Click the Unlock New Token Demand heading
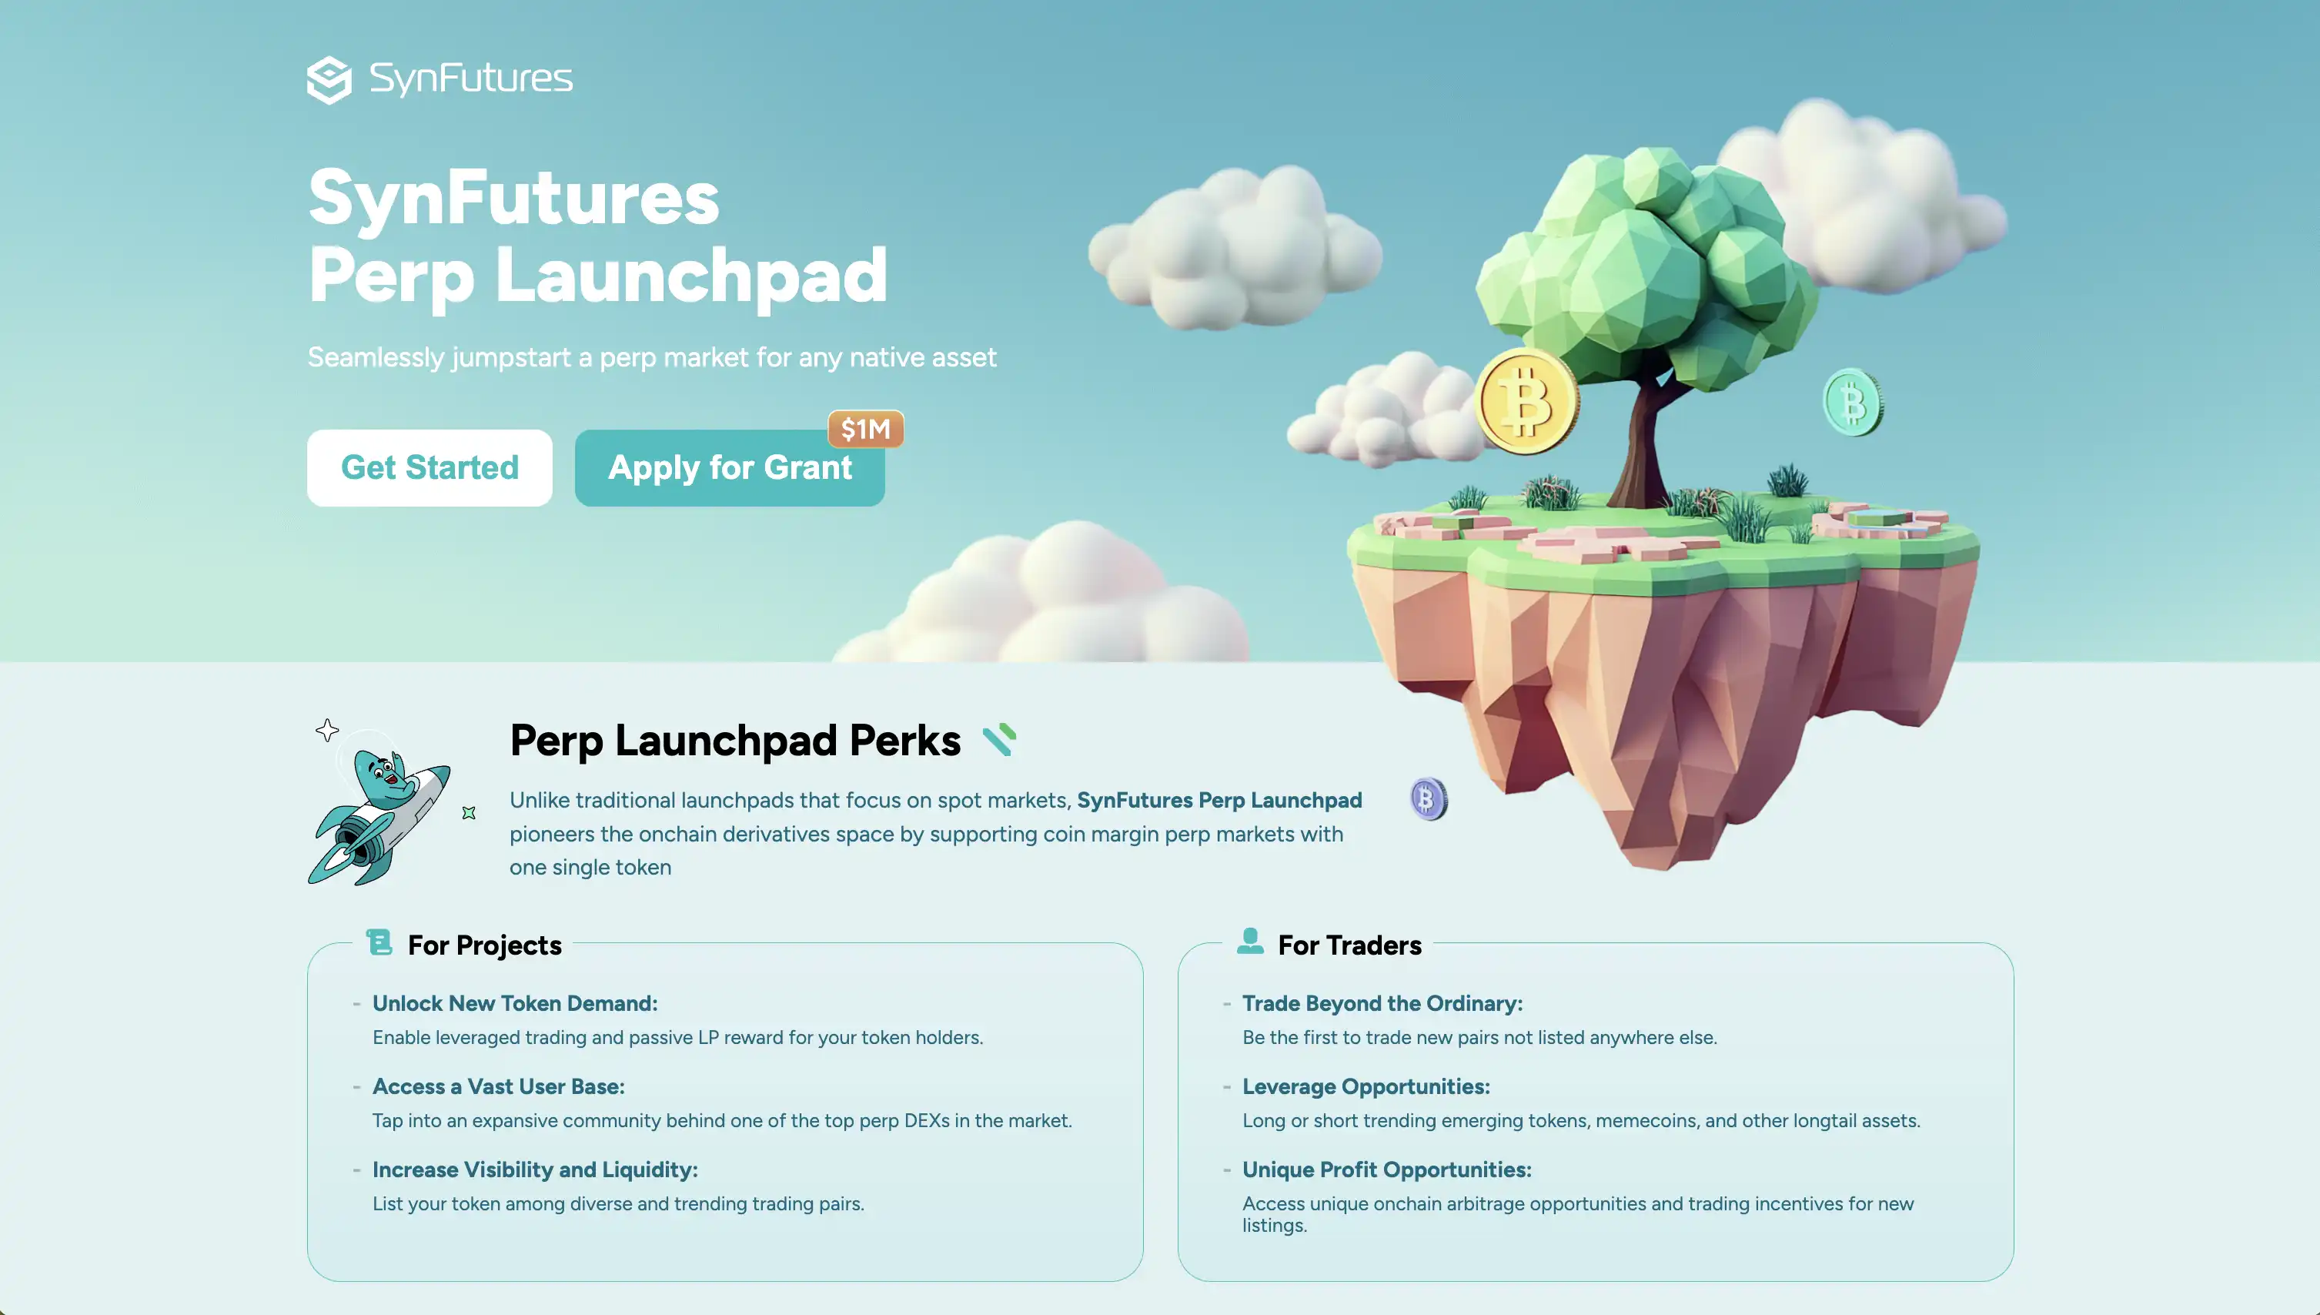This screenshot has width=2320, height=1315. click(514, 1003)
